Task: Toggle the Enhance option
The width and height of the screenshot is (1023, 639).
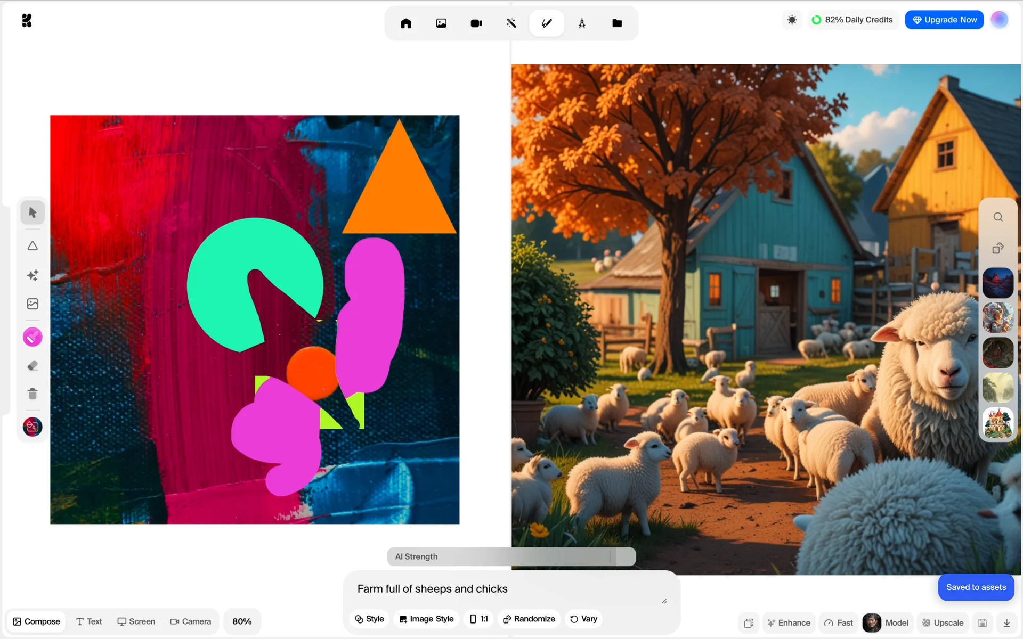Action: pyautogui.click(x=789, y=622)
